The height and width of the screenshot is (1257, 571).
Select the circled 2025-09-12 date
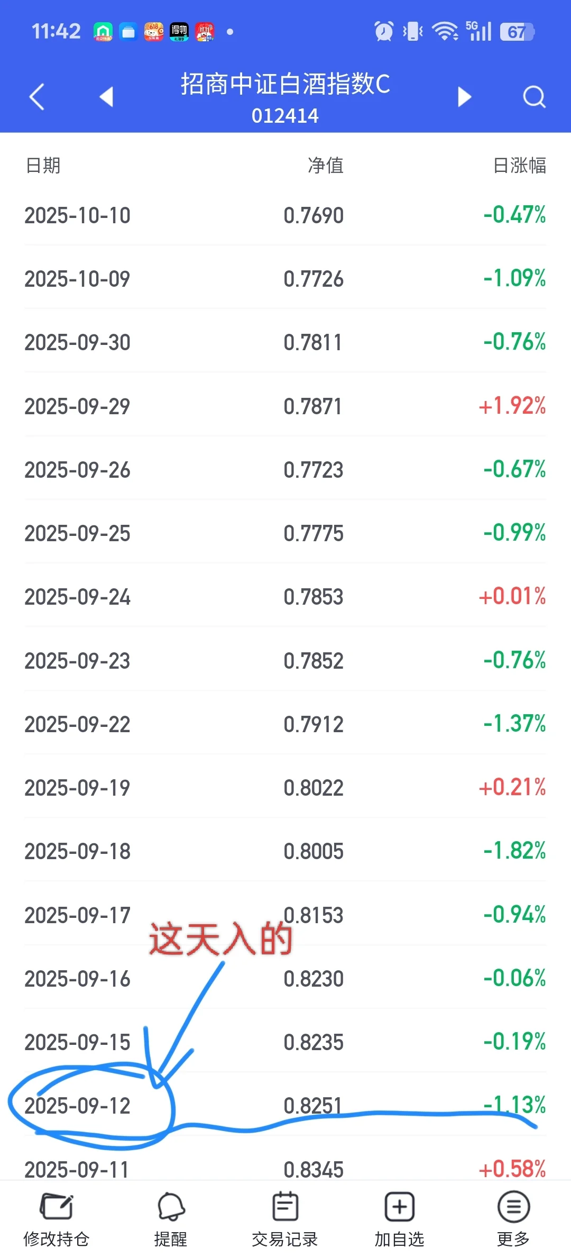[x=77, y=1106]
